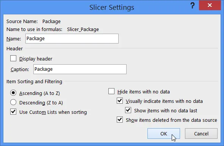Enable the Display header checkbox

click(x=13, y=59)
